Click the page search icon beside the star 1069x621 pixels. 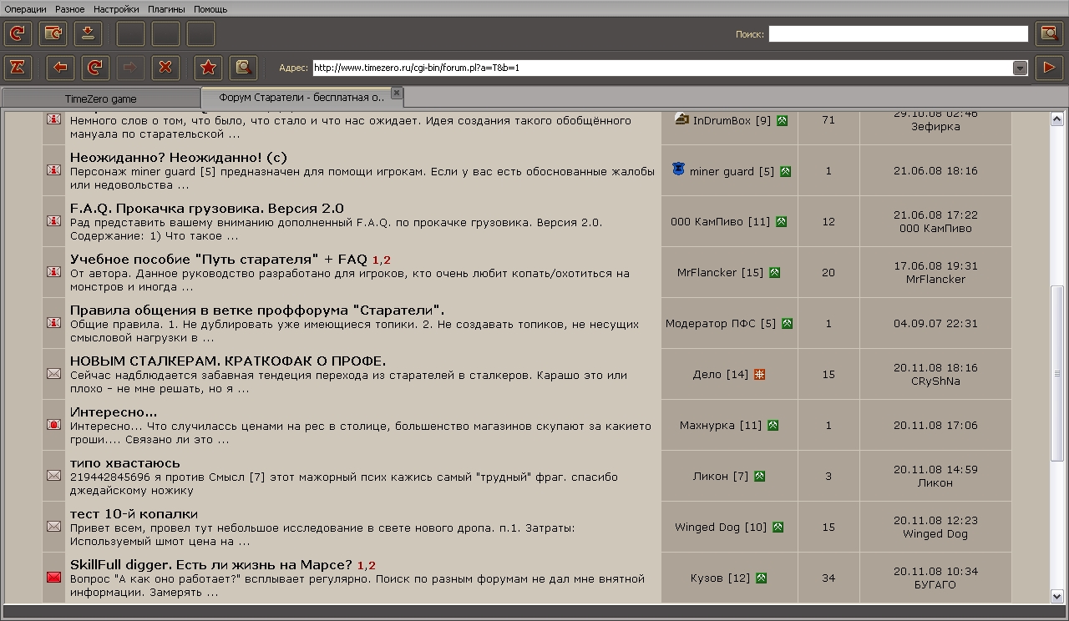[x=243, y=68]
